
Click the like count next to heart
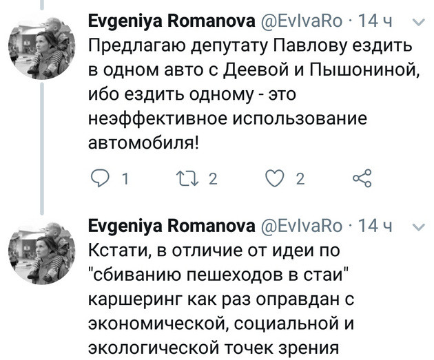pyautogui.click(x=300, y=180)
